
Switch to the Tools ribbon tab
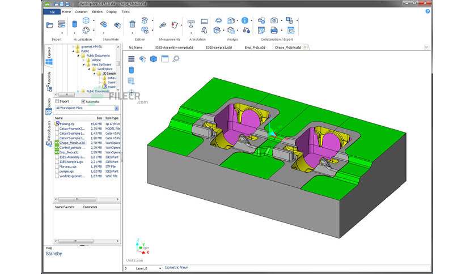[x=126, y=12]
